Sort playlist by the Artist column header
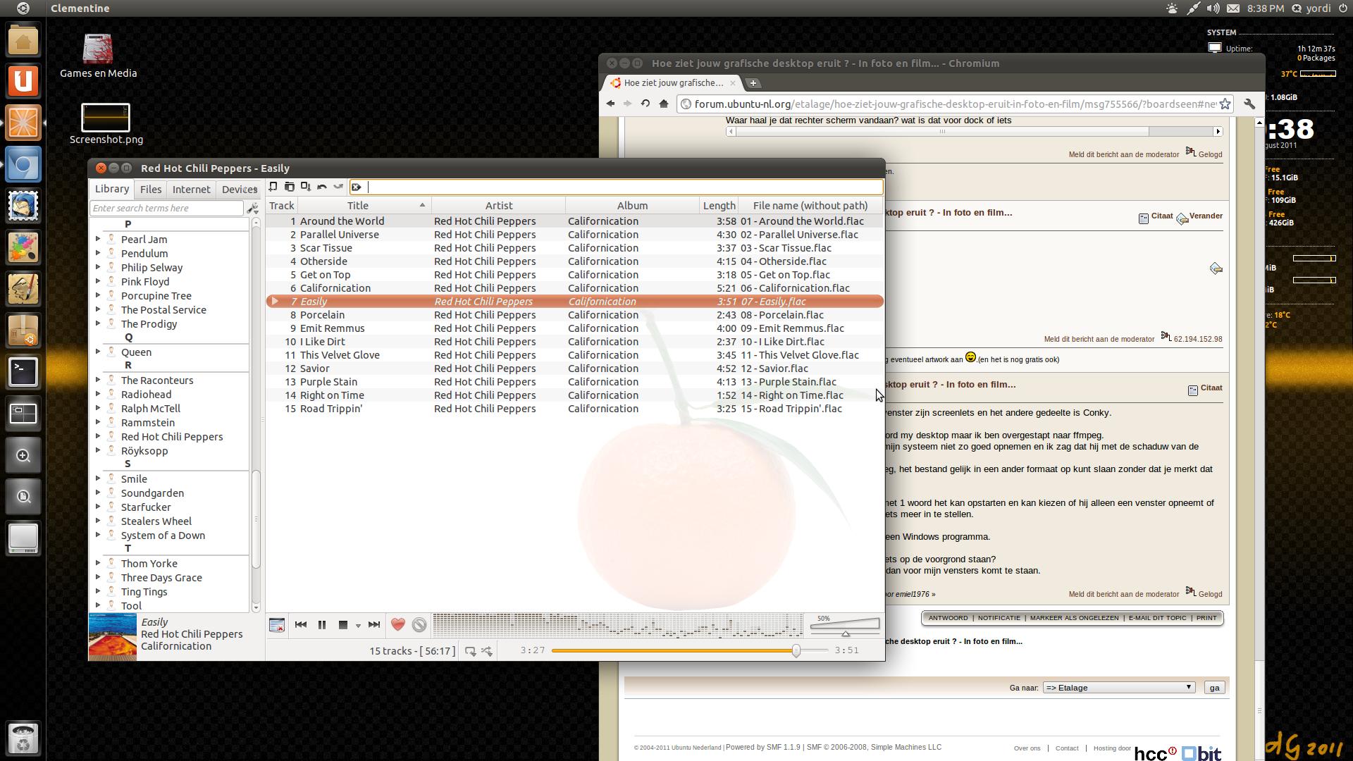1353x761 pixels. [x=498, y=206]
